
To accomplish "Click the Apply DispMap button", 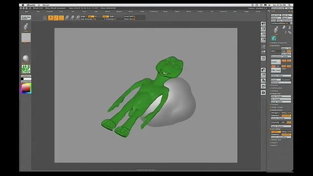I will coord(281,126).
